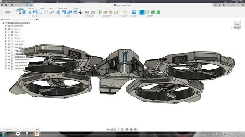Select the Create Sketch tool
The width and height of the screenshot is (245, 137).
click(19, 12)
